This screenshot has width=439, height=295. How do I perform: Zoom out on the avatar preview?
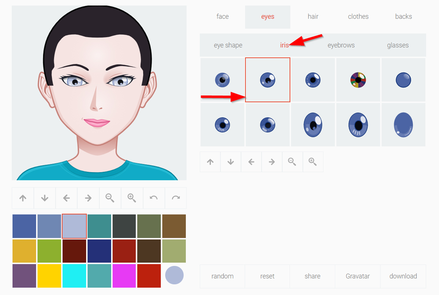[110, 198]
